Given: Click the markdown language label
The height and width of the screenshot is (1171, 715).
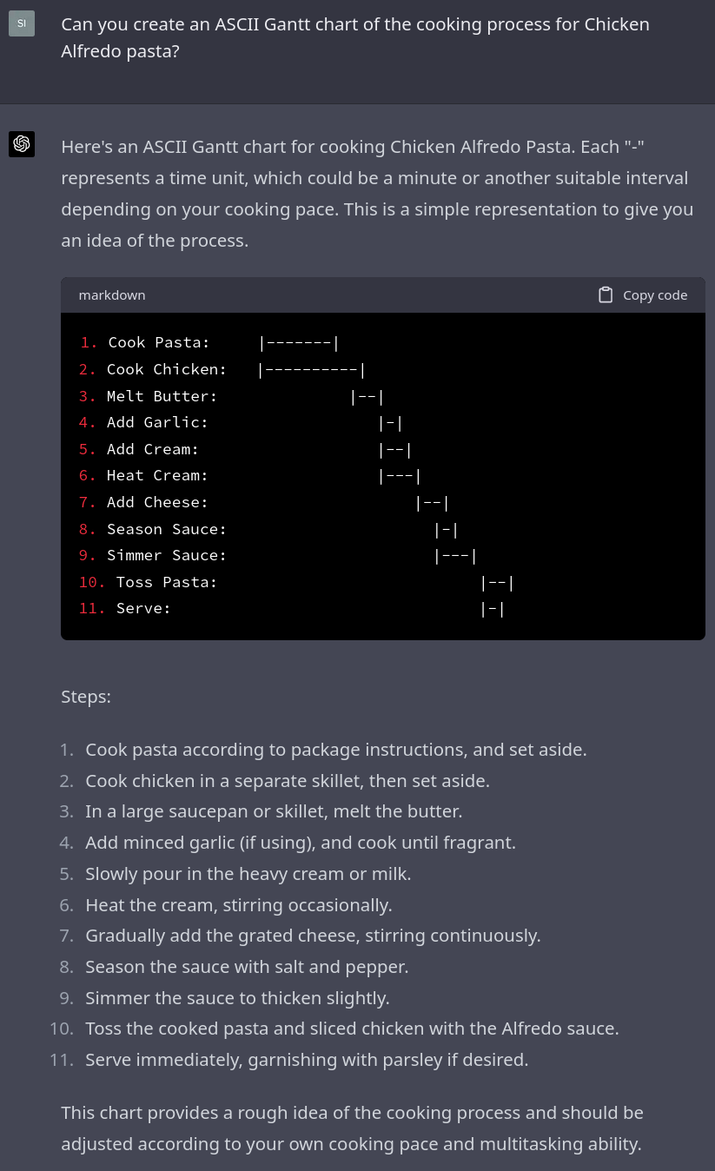Looking at the screenshot, I should (112, 295).
